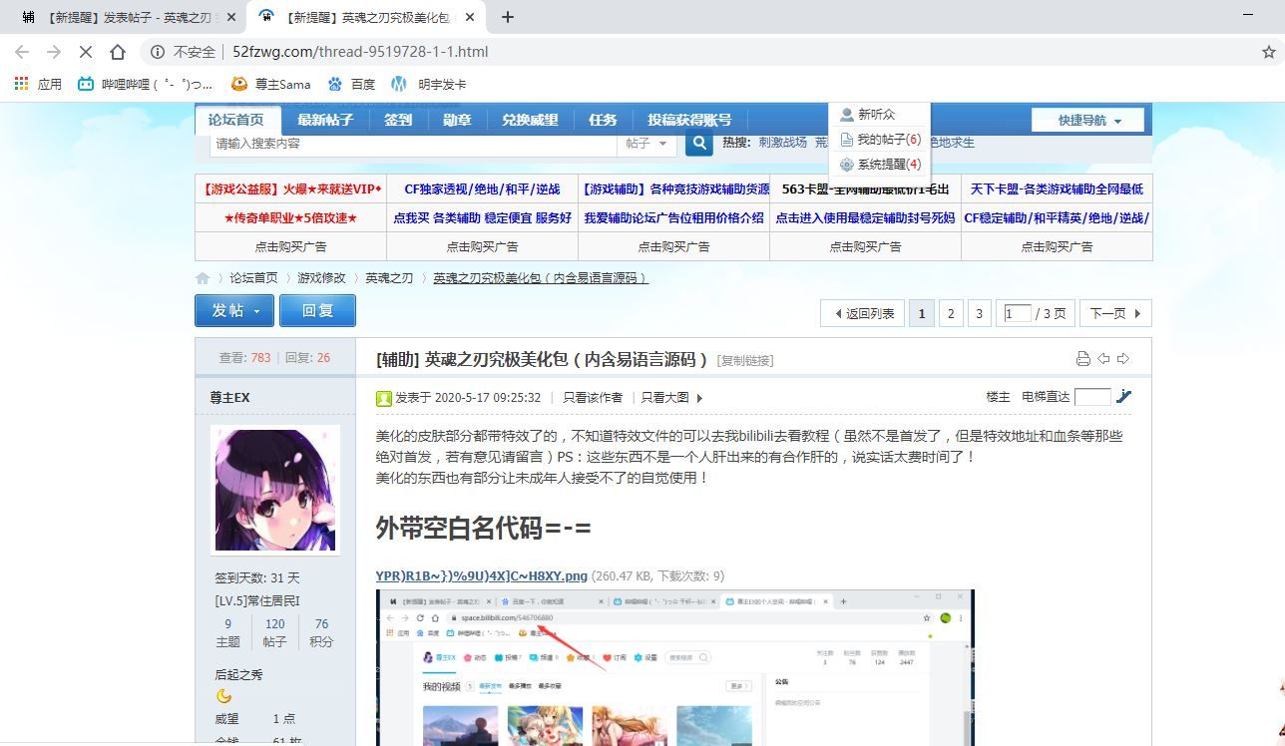Open the 签到 navigation tab

coord(398,120)
